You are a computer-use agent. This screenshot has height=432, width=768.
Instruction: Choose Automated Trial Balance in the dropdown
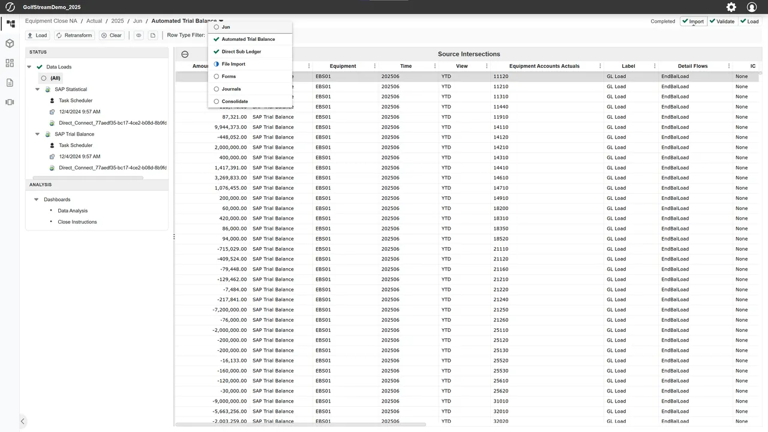248,40
